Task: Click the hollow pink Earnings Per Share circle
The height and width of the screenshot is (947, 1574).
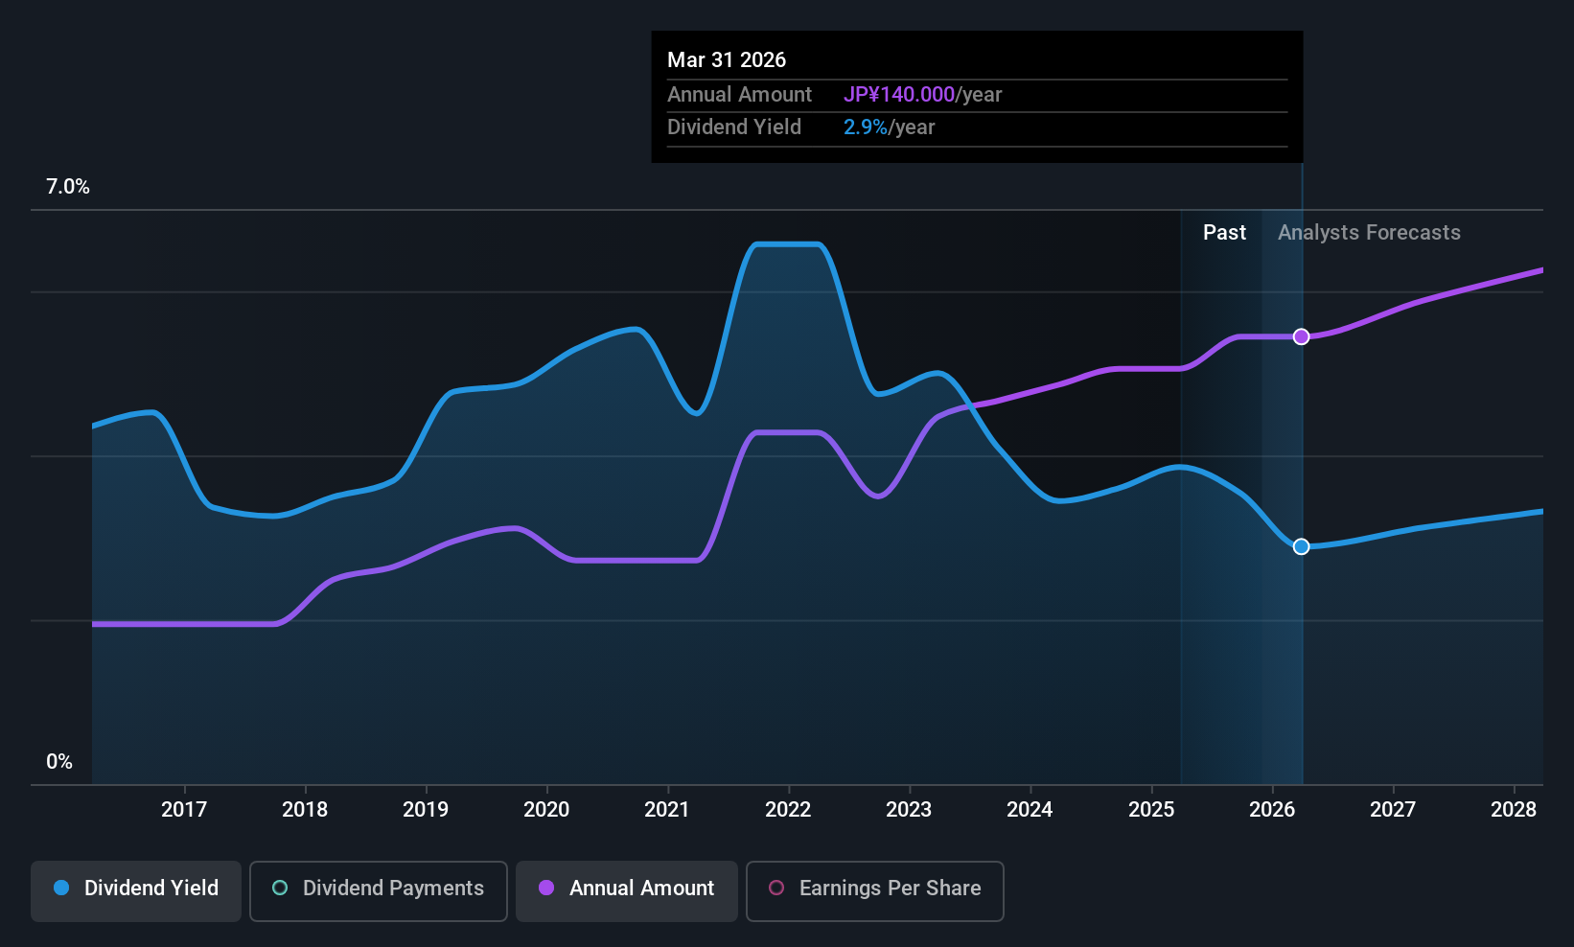Action: coord(776,889)
